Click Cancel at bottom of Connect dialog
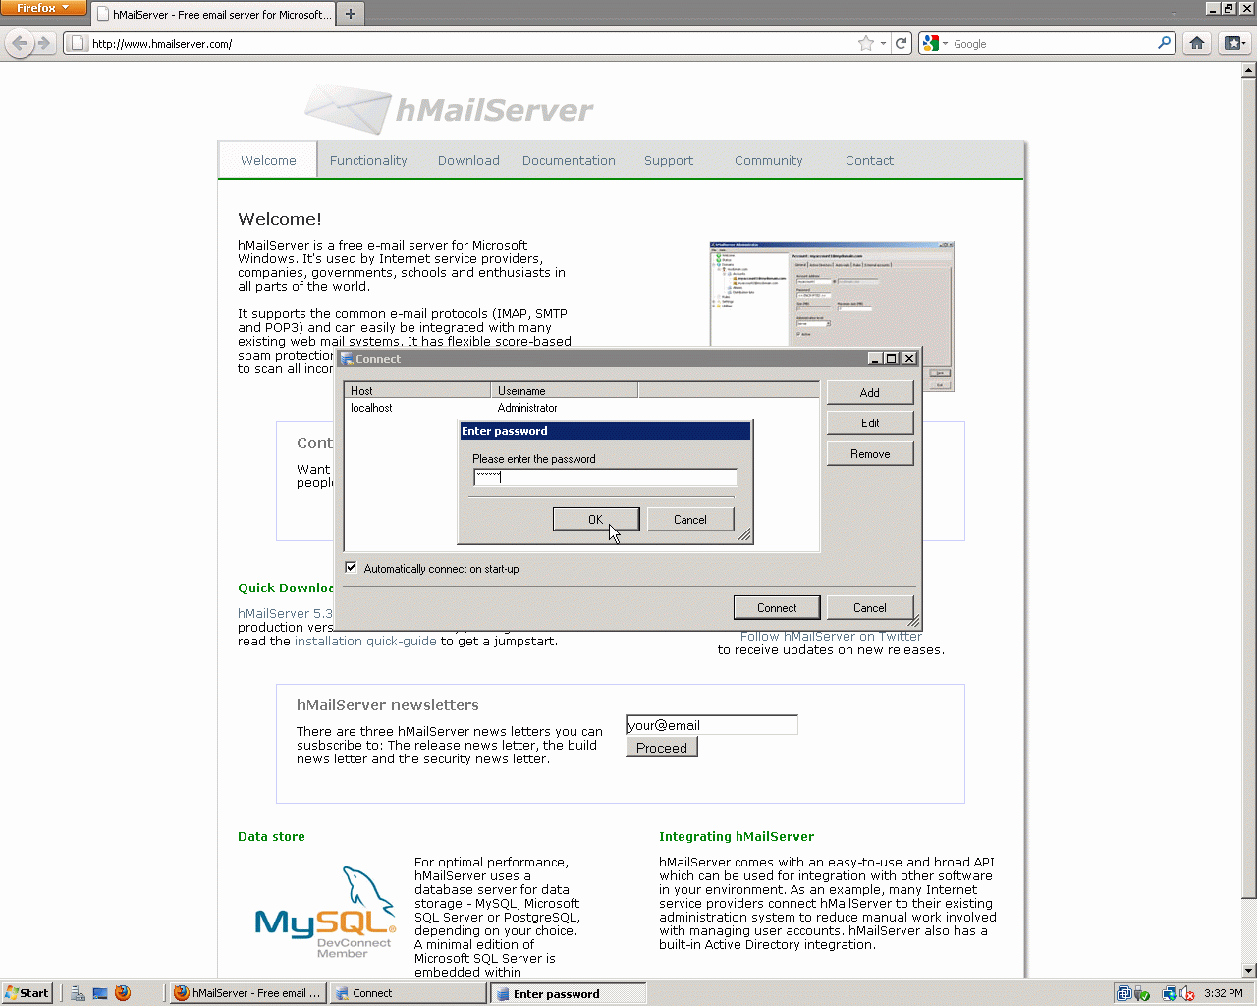 click(x=870, y=607)
